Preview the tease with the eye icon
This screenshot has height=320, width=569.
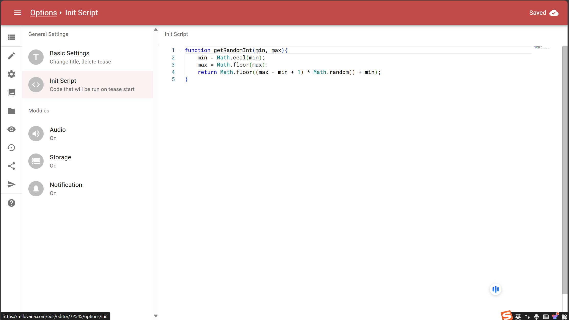click(x=11, y=129)
